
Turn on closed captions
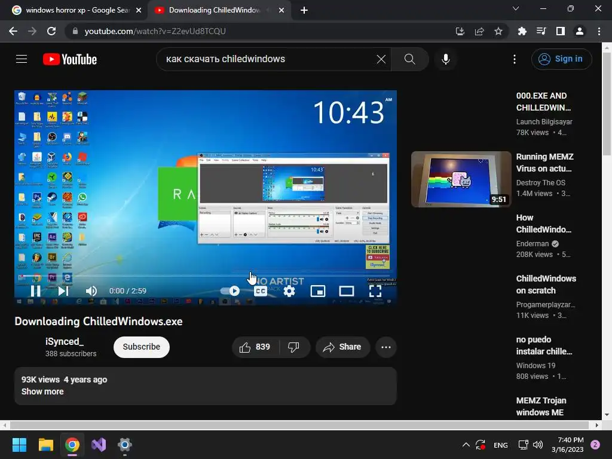click(x=261, y=291)
